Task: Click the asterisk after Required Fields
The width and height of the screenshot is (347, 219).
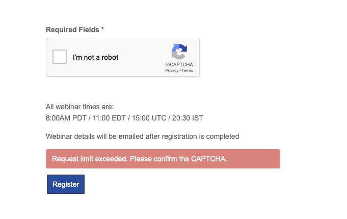Action: click(x=102, y=30)
